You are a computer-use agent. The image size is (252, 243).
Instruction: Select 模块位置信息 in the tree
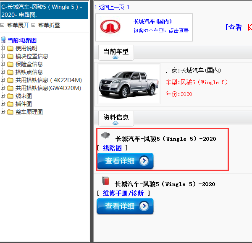32,56
